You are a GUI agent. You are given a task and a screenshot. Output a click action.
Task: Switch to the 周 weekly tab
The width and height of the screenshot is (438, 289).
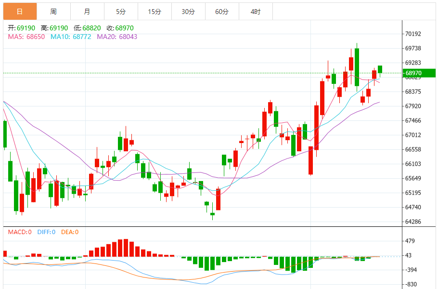53,12
